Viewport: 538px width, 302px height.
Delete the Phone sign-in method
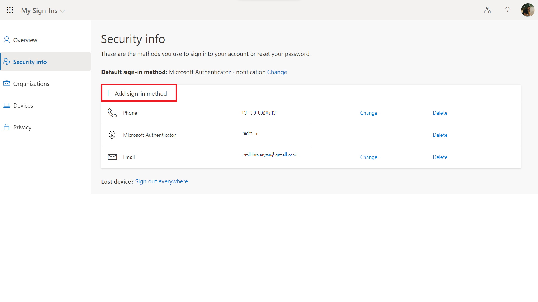(440, 113)
